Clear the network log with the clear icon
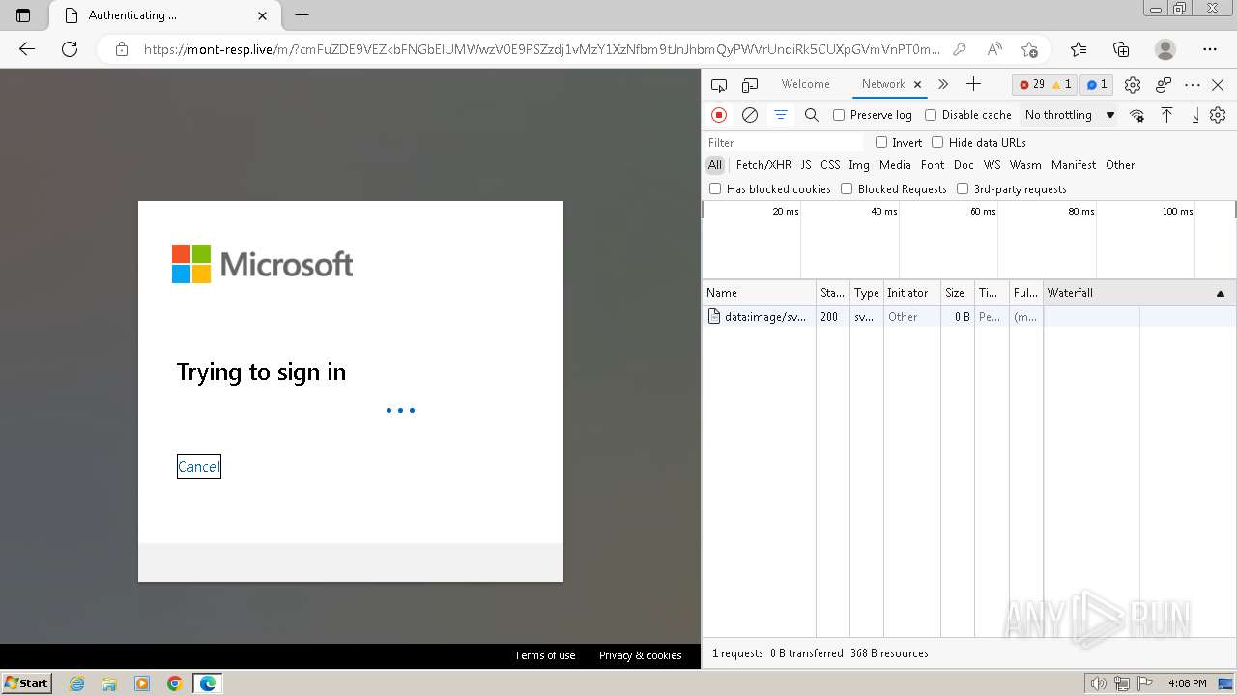The image size is (1237, 696). [x=750, y=115]
